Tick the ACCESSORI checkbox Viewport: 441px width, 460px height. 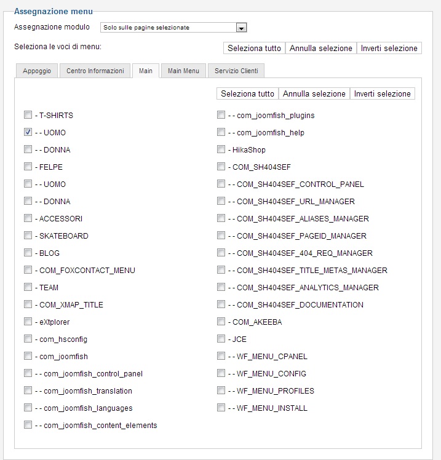coord(28,218)
